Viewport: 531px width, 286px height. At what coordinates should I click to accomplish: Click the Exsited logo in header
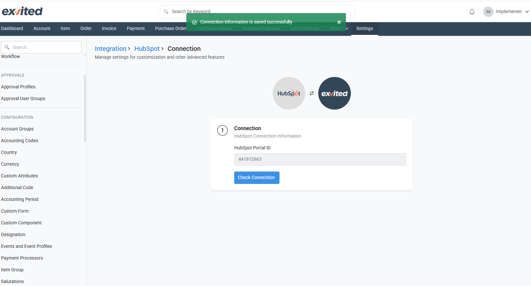coord(22,11)
